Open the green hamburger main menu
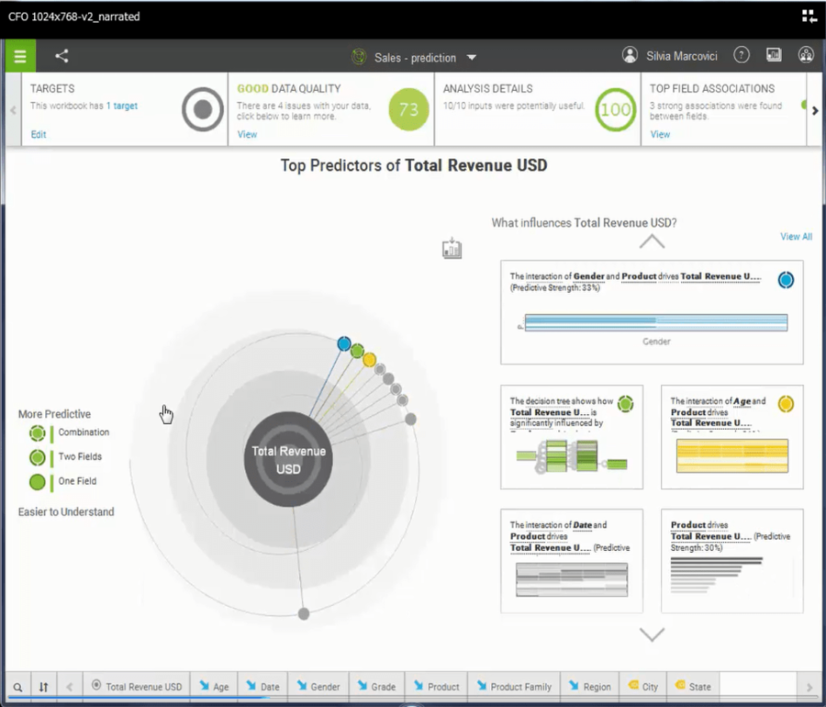The width and height of the screenshot is (826, 707). (x=19, y=57)
